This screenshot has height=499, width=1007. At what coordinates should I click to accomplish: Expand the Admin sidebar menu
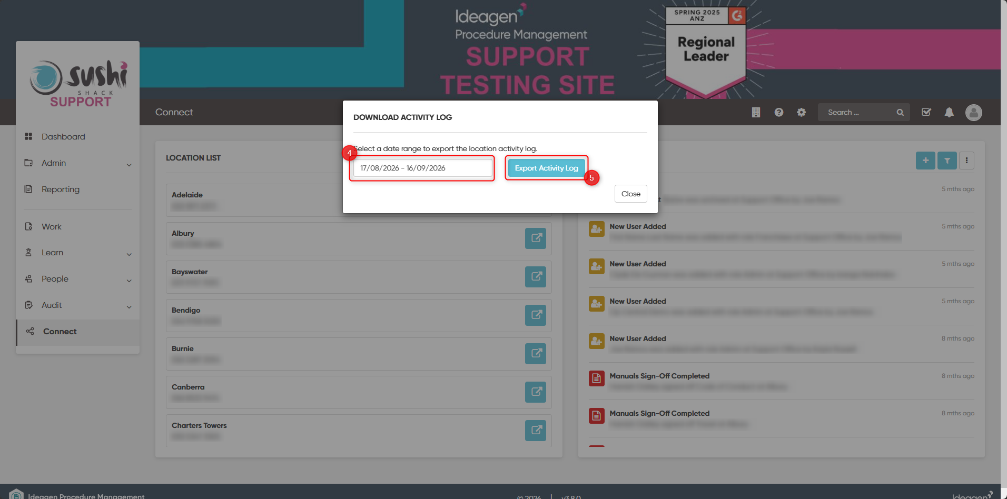click(x=78, y=163)
